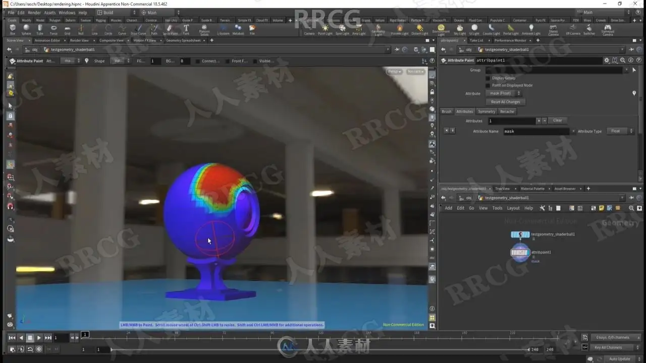Screen dimensions: 646x363
Task: Click the timeline current frame marker
Action: tap(85, 334)
